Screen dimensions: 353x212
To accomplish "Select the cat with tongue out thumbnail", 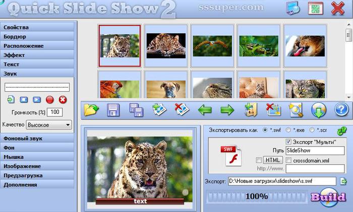I will pyautogui.click(x=305, y=46).
